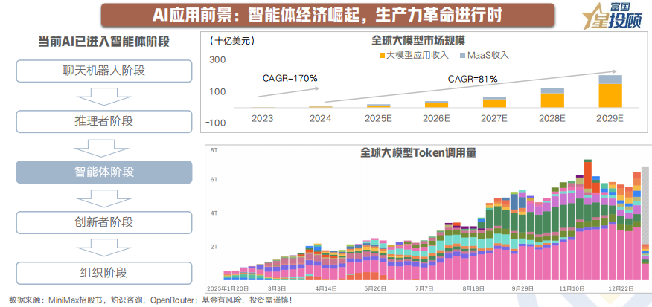Image resolution: width=652 pixels, height=307 pixels.
Task: Select the 组织阶段 stage box
Action: (x=104, y=272)
